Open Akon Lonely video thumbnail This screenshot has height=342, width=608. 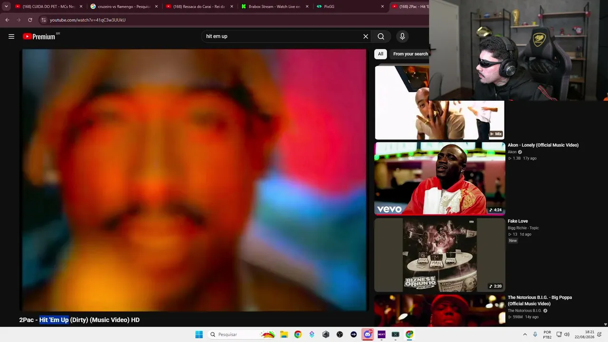[x=440, y=179]
